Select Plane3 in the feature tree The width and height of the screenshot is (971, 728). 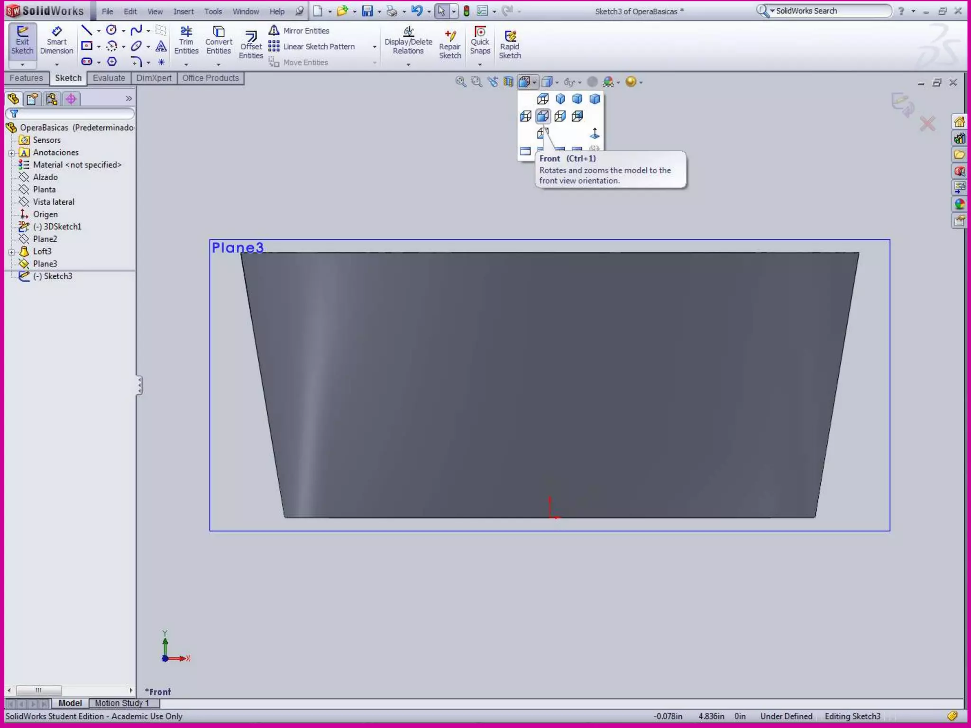[x=45, y=264]
